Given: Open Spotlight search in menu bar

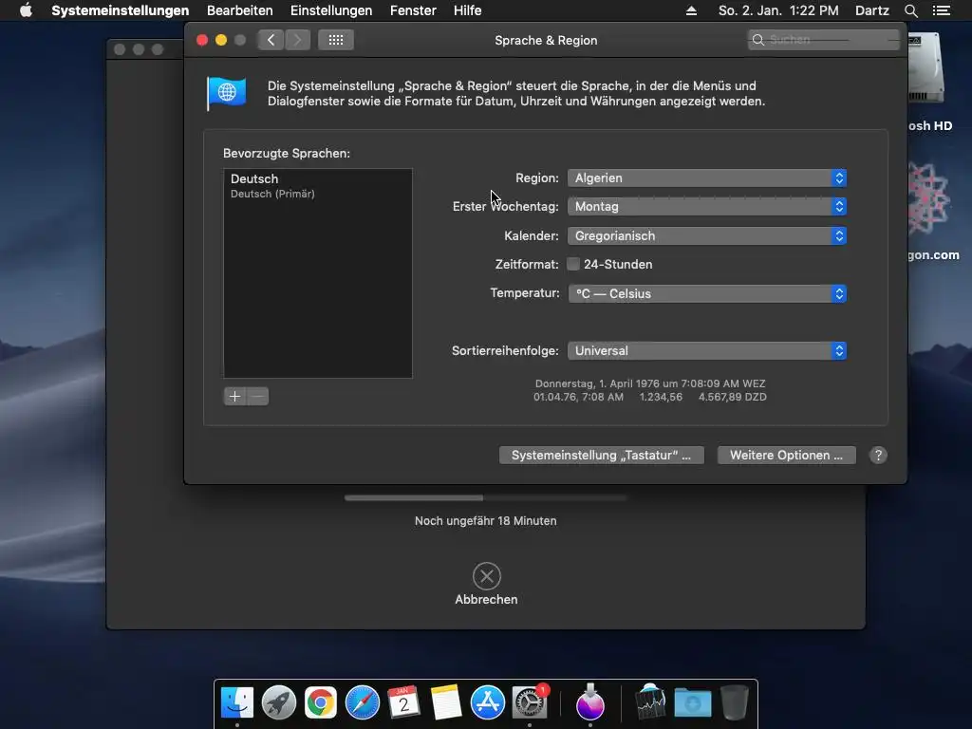Looking at the screenshot, I should (910, 10).
